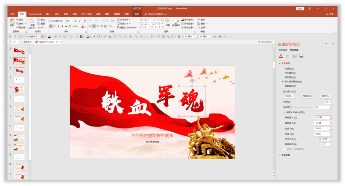
Task: Click the Clear Formatting eraser icon
Action: 85,21
